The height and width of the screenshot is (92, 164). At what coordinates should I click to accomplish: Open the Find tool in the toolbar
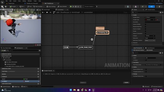pyautogui.click(x=29, y=7)
